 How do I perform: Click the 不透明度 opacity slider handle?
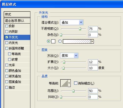tap(80, 29)
